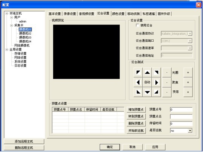This screenshot has height=152, width=203.
Task: Click the PTZ up arrow button
Action: pyautogui.click(x=147, y=73)
